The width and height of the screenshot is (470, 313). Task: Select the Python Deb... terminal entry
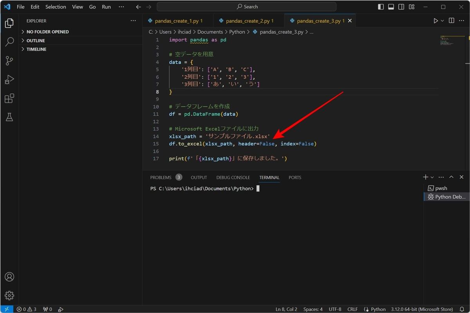[446, 197]
